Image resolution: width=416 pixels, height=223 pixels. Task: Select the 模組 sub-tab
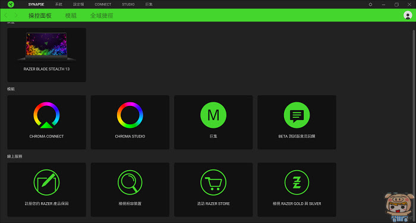click(x=71, y=15)
